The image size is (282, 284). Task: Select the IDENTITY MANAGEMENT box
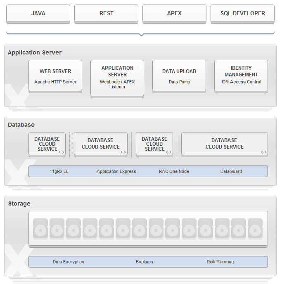[241, 76]
